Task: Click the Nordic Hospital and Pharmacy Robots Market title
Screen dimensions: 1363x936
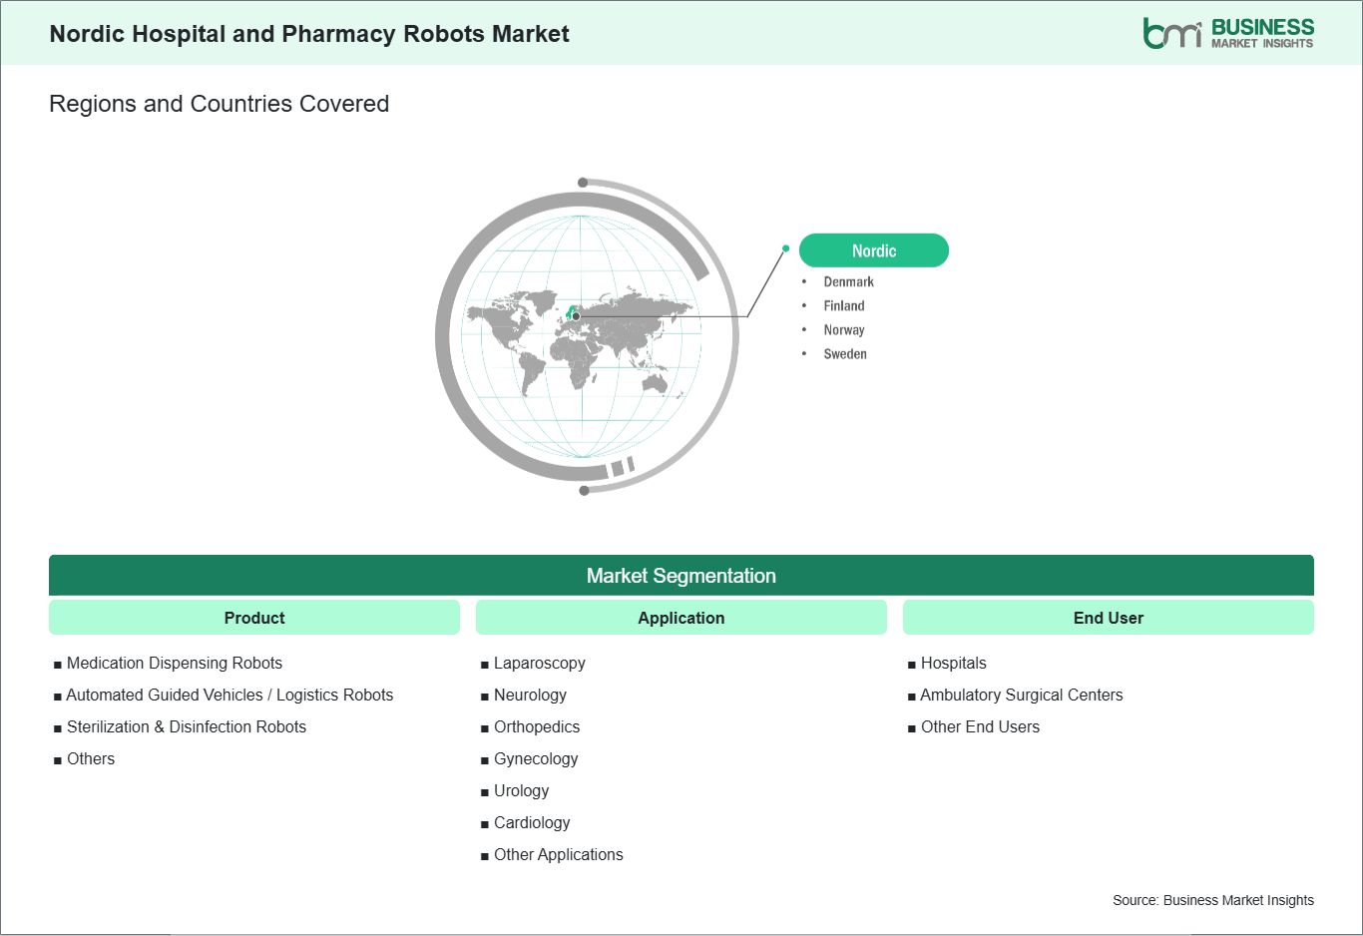Action: click(309, 34)
